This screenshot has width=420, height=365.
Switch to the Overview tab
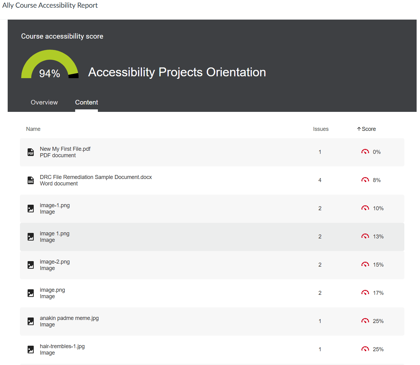[44, 102]
